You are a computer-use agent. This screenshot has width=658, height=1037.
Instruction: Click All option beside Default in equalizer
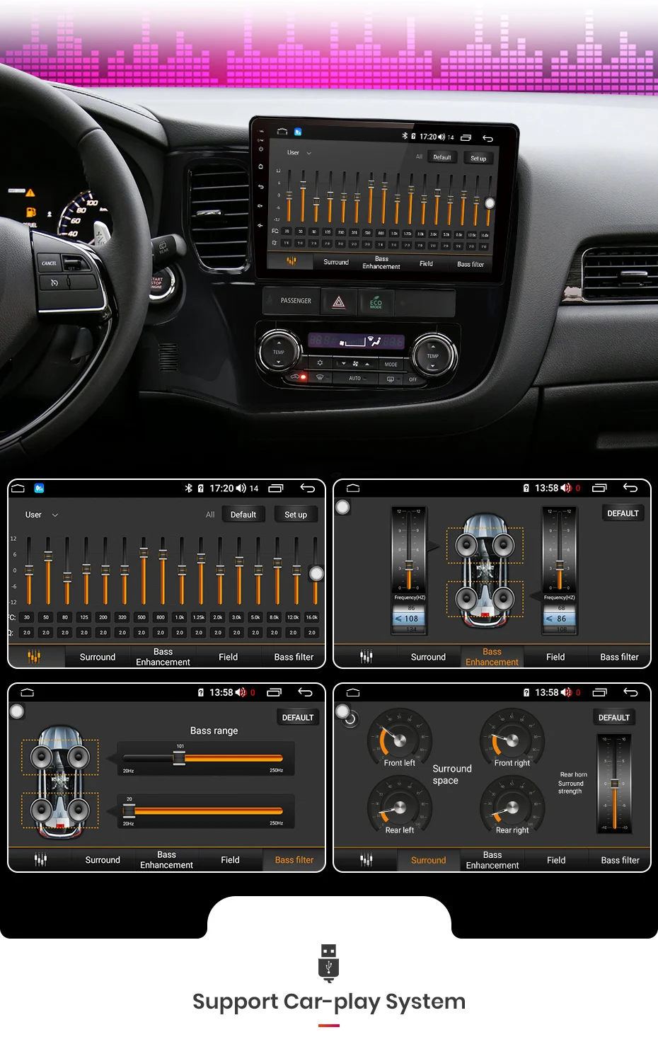[x=210, y=515]
